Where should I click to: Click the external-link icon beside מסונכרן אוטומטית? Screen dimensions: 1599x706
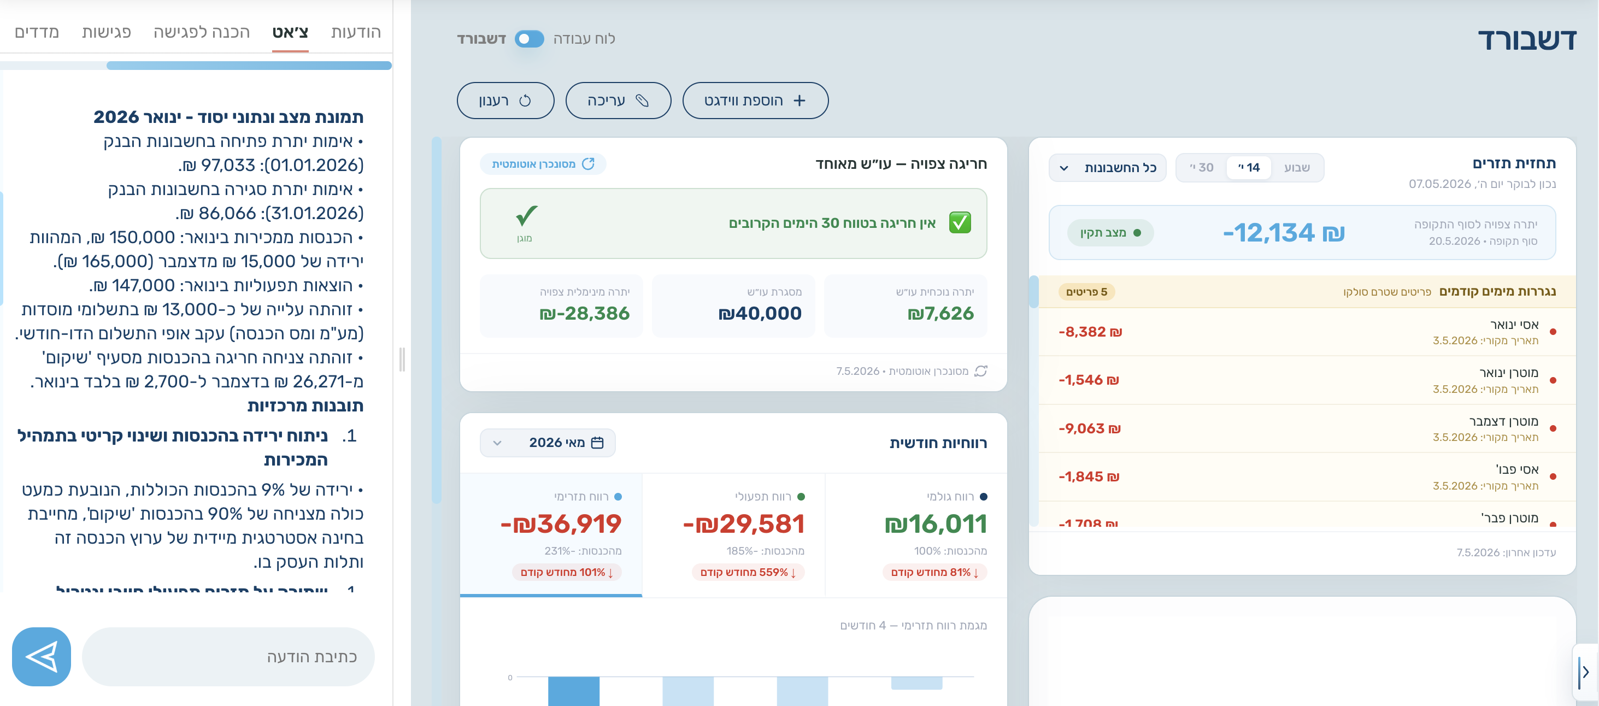point(588,163)
